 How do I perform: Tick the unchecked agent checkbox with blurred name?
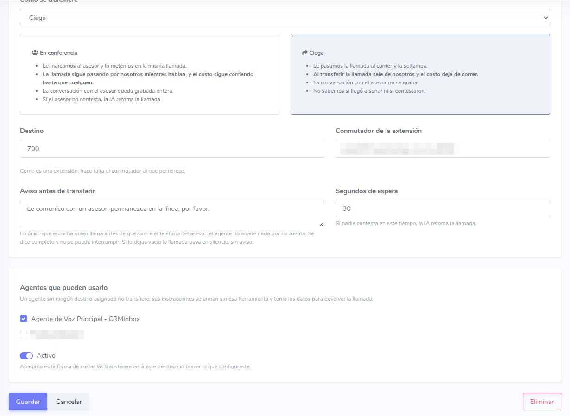[24, 334]
